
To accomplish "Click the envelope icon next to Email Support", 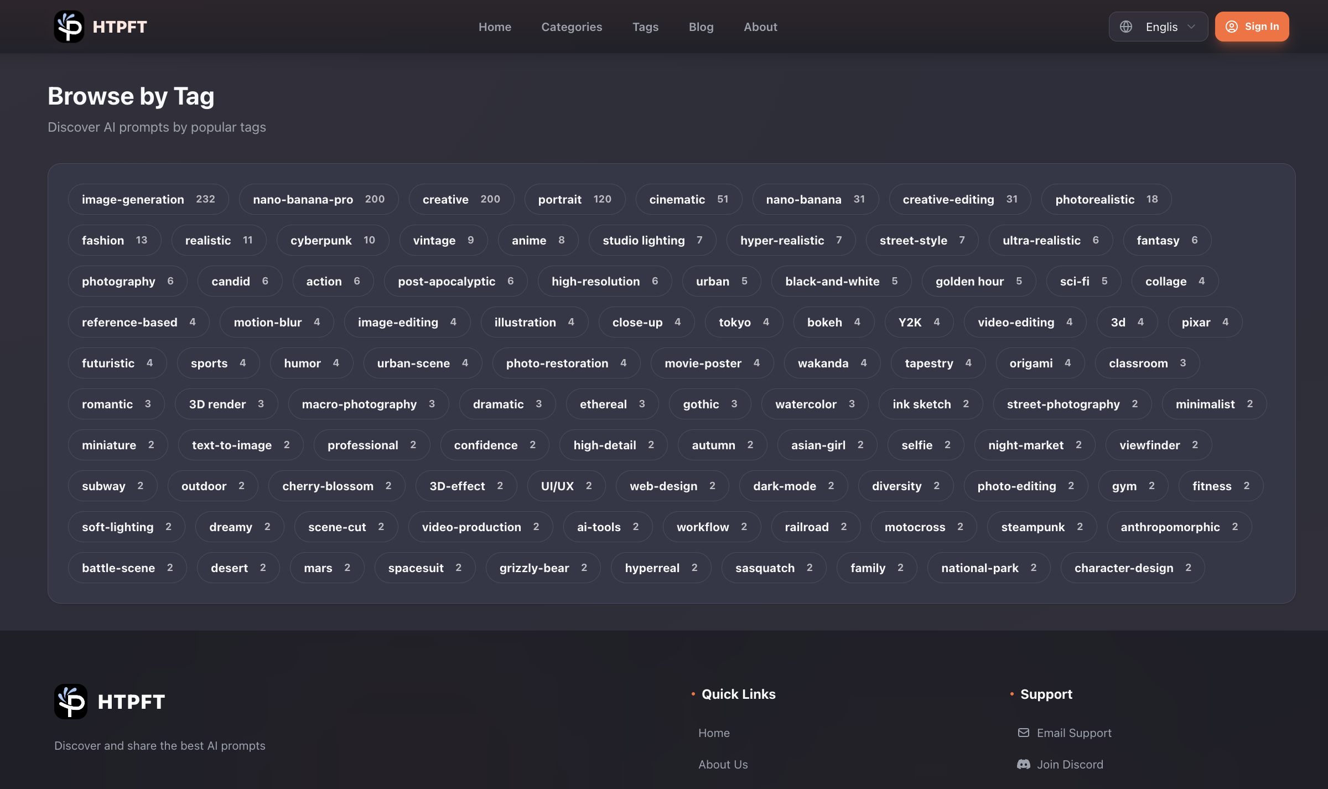I will 1024,732.
